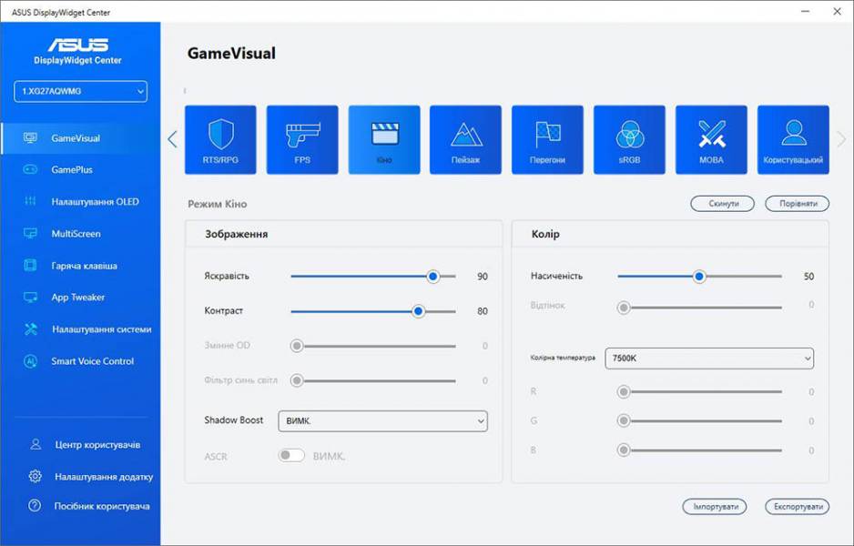Open Посібник користувача help link
Screen dimensions: 854x546
[100, 506]
